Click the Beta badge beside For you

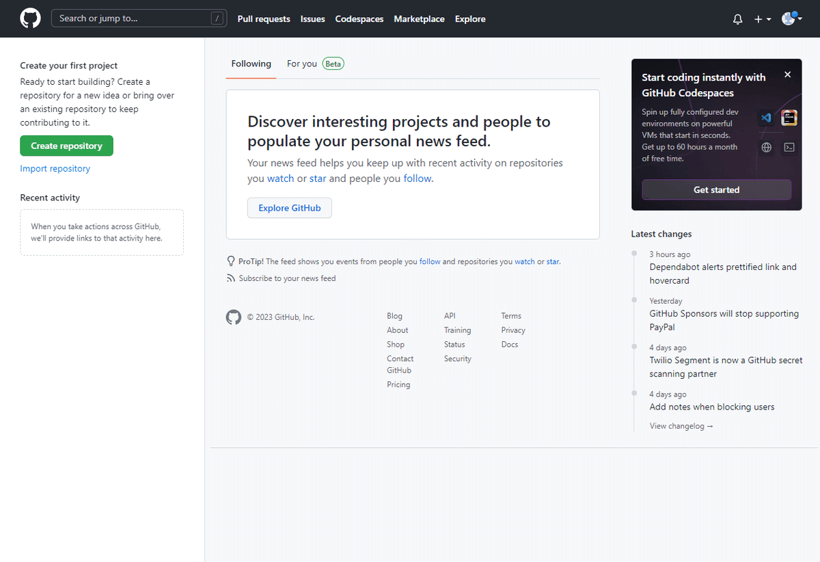(333, 64)
